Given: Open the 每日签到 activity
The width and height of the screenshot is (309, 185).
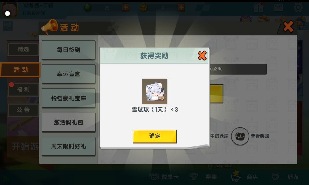Looking at the screenshot, I should coord(68,50).
